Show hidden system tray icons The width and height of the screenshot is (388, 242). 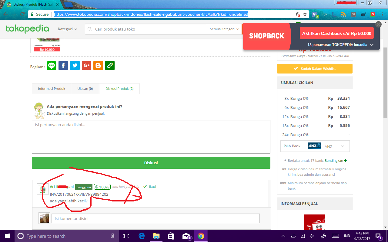(x=283, y=236)
